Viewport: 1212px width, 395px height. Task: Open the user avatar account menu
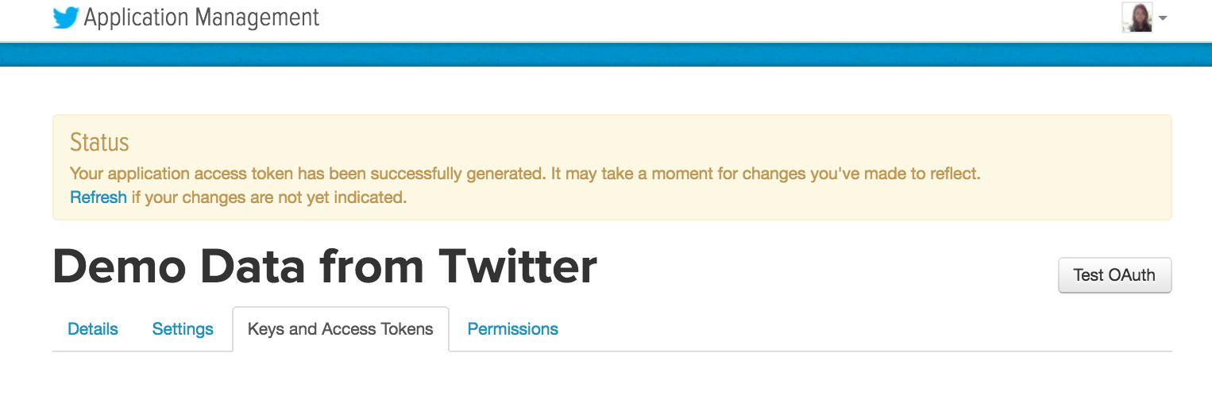(1137, 17)
